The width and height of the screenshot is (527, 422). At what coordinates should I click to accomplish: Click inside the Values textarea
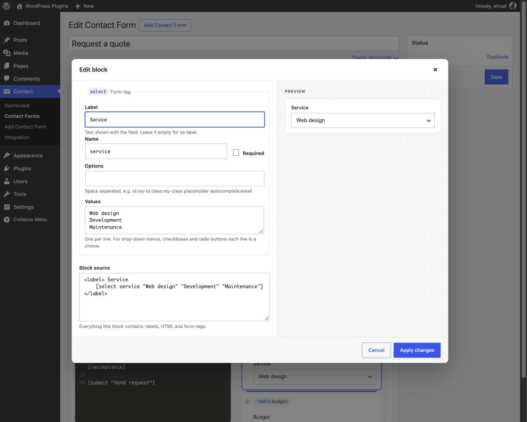click(175, 220)
